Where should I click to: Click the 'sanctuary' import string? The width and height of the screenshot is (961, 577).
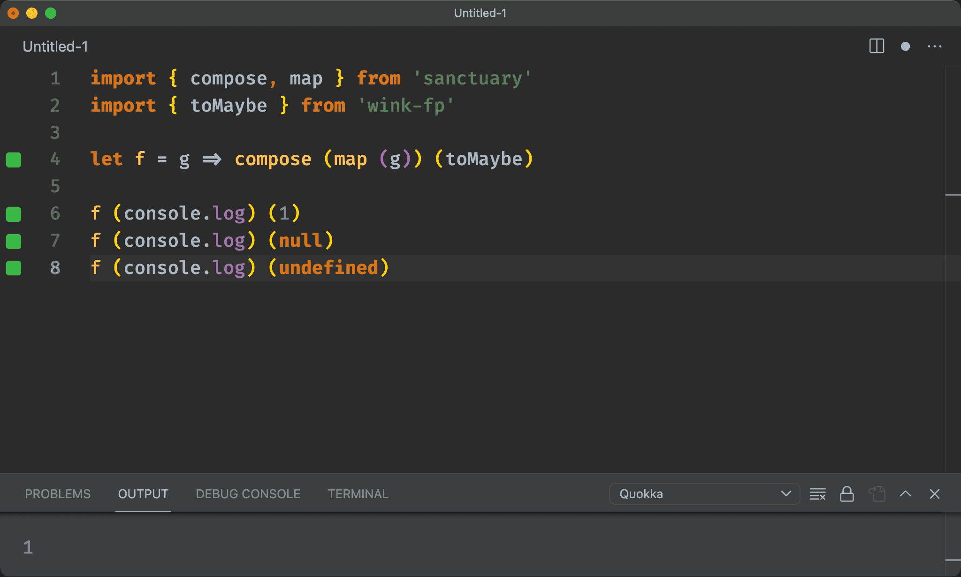[473, 78]
